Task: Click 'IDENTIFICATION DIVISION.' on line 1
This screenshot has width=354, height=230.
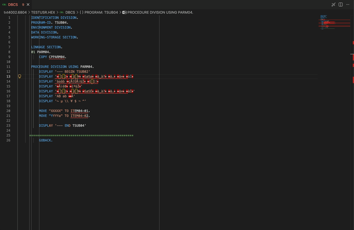Action: [55, 17]
